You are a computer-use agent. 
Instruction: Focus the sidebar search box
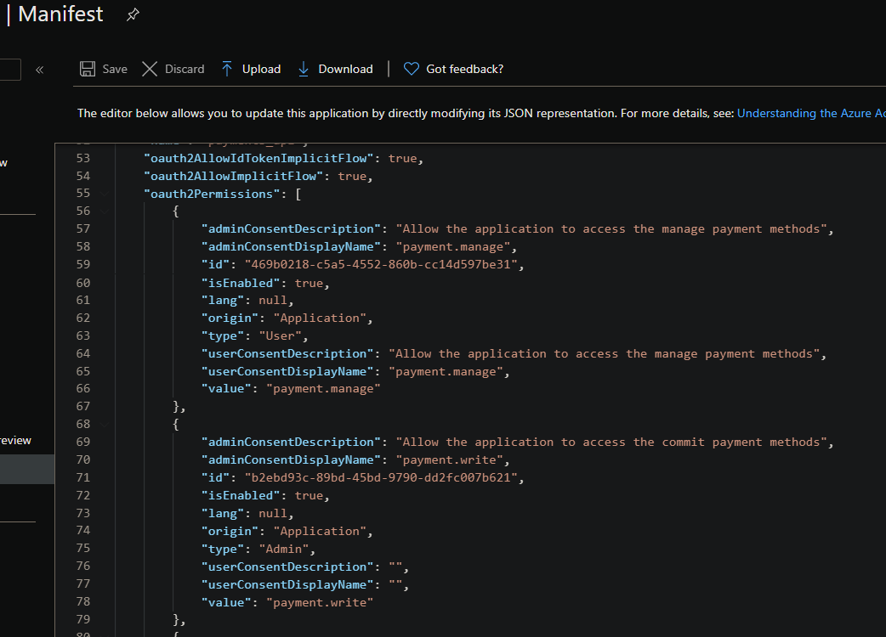coord(10,70)
